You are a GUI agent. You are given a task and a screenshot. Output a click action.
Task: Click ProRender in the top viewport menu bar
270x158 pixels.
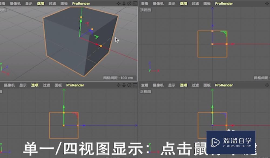point(224,4)
